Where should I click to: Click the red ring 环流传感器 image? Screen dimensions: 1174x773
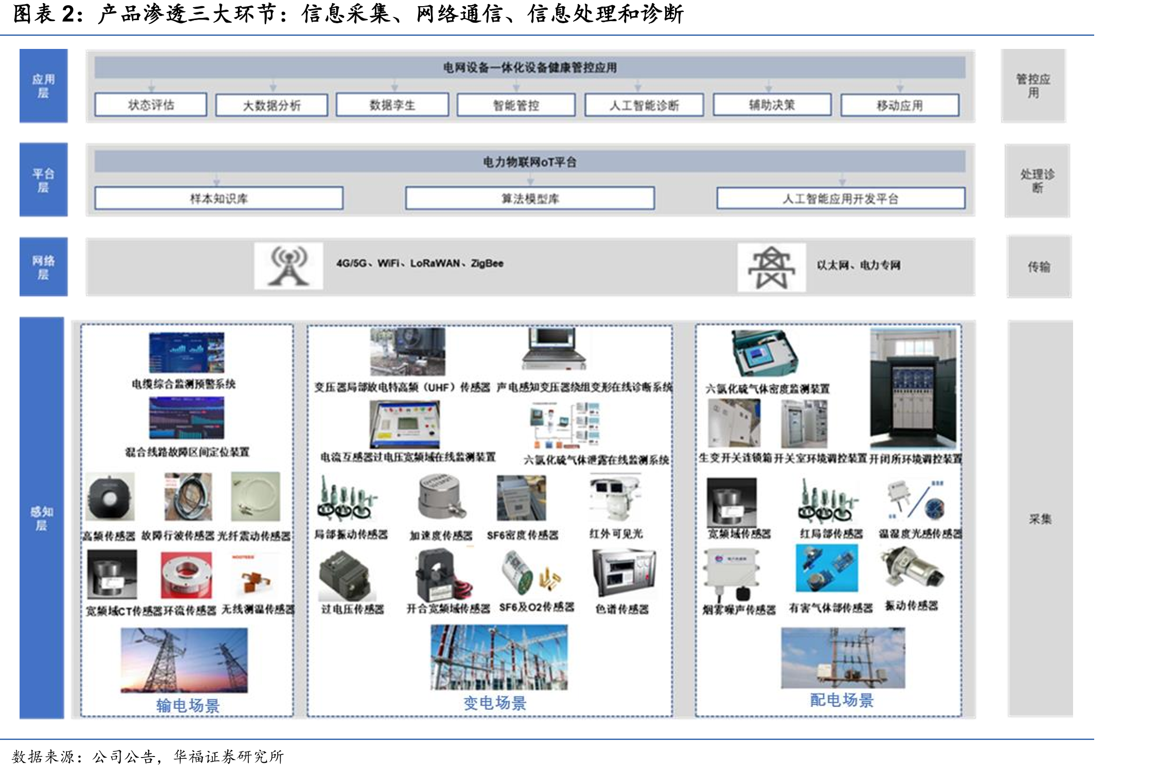point(186,575)
